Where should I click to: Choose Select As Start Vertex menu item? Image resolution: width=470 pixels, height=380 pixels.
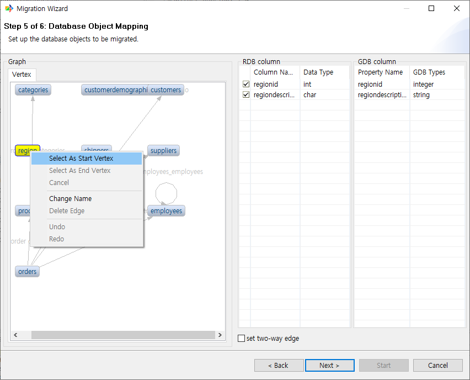click(x=81, y=159)
